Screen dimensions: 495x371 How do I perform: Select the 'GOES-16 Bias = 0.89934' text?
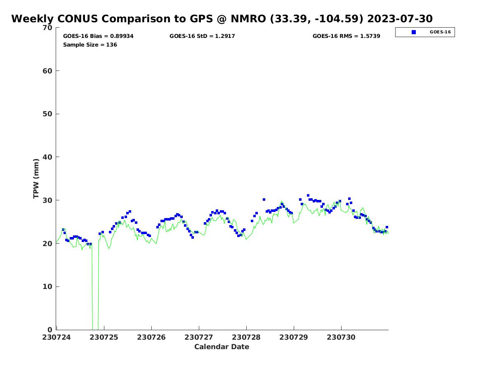click(x=98, y=36)
